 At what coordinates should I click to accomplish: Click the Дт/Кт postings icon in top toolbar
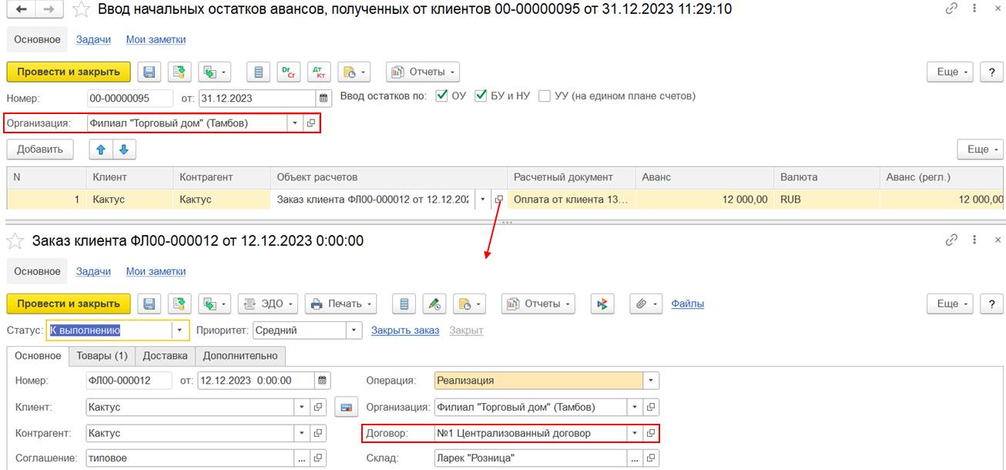319,72
